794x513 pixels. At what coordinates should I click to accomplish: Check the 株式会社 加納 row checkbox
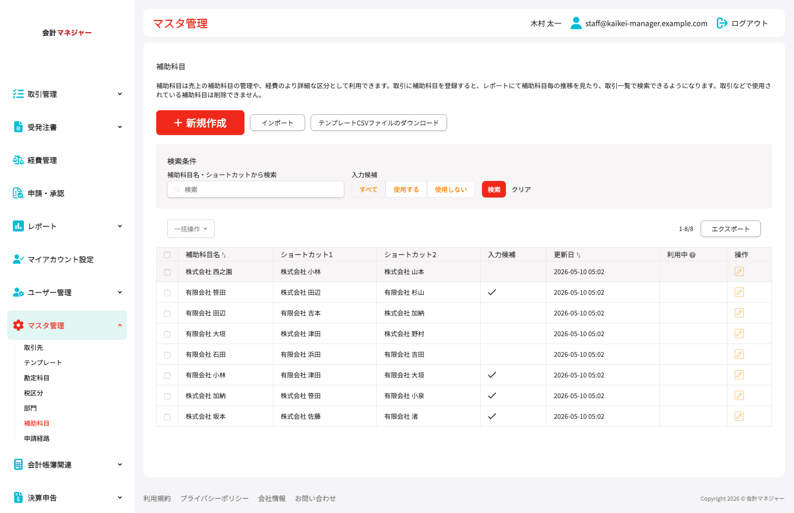coord(167,396)
